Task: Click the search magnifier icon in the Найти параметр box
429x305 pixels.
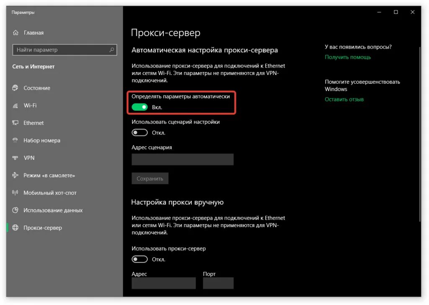Action: pyautogui.click(x=111, y=50)
